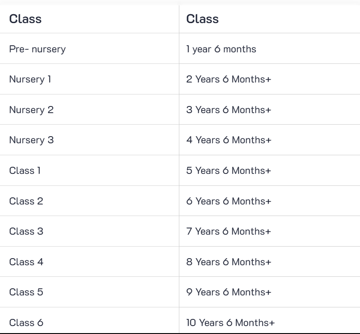Image resolution: width=360 pixels, height=334 pixels.
Task: Click "5 Years 6 Months+" age cell
Action: click(x=228, y=171)
